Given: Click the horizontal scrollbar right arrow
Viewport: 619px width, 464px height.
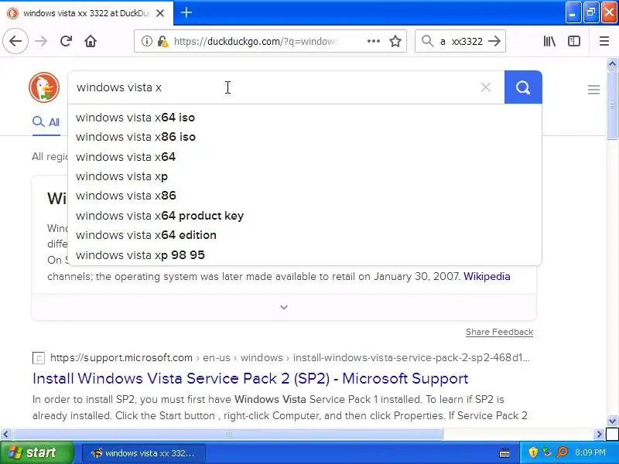Looking at the screenshot, I should pyautogui.click(x=599, y=435).
